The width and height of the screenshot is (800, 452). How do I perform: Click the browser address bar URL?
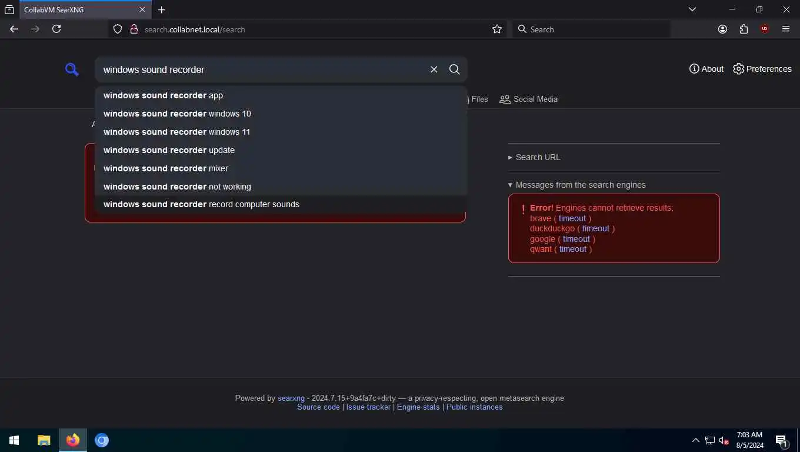[x=195, y=29]
